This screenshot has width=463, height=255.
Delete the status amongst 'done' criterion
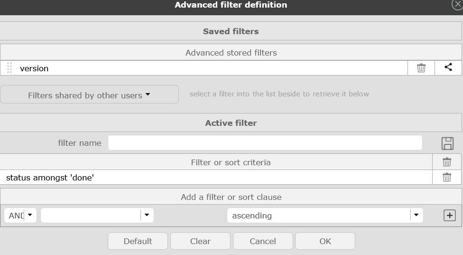(x=447, y=177)
